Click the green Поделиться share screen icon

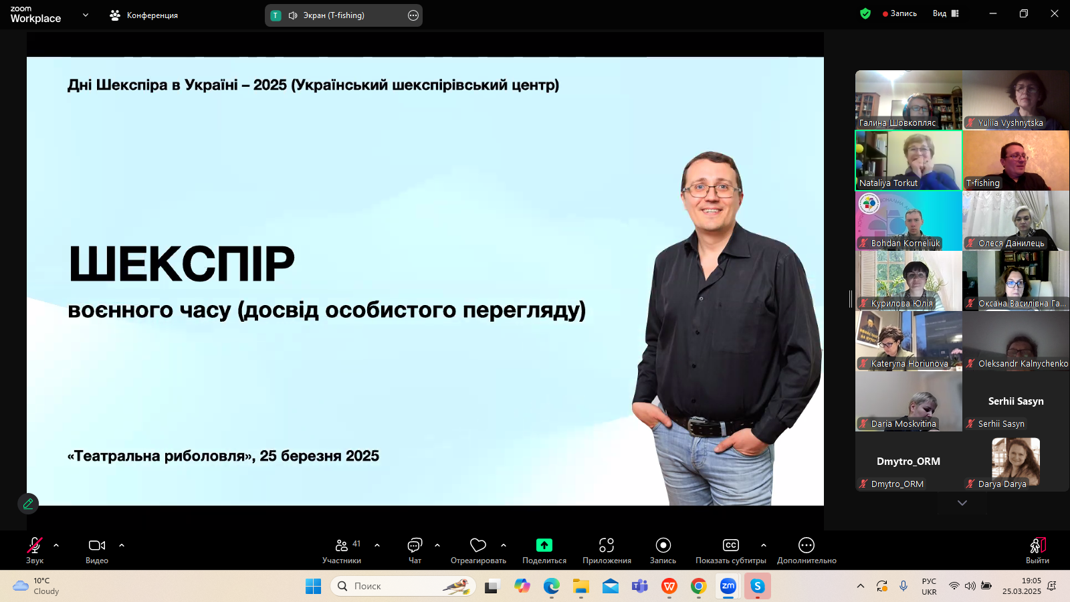(x=544, y=545)
